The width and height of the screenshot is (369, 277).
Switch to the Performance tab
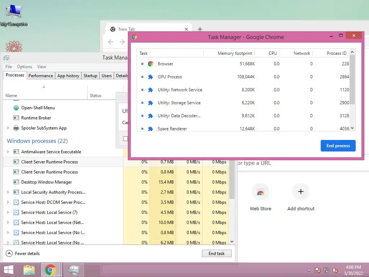click(41, 76)
